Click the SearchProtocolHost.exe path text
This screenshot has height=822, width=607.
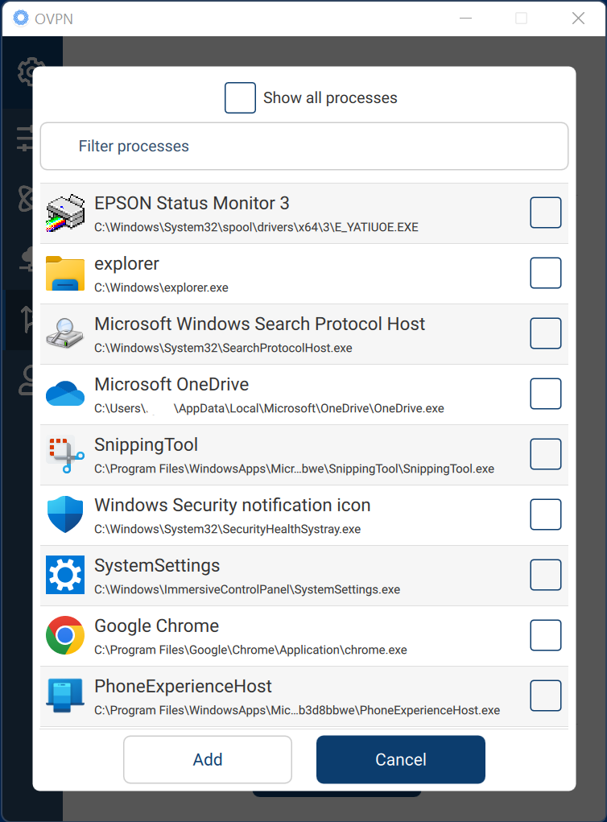[223, 348]
